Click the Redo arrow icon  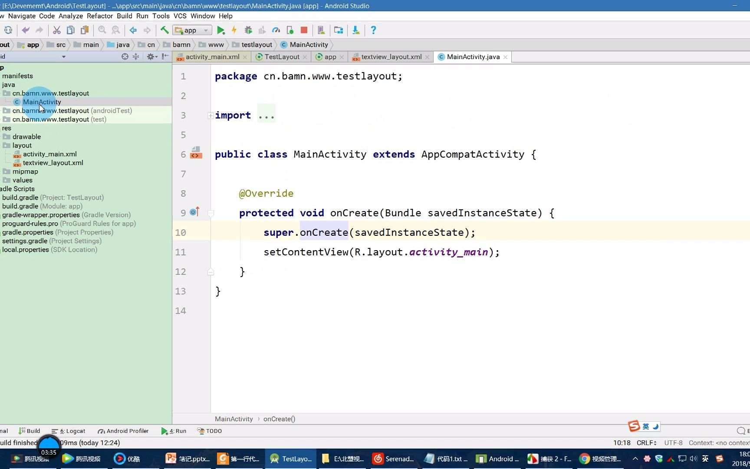coord(39,30)
